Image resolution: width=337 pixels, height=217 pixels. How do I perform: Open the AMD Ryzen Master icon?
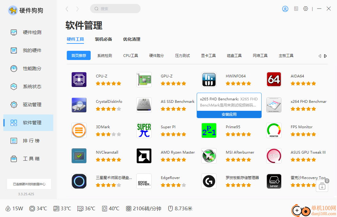pyautogui.click(x=144, y=156)
